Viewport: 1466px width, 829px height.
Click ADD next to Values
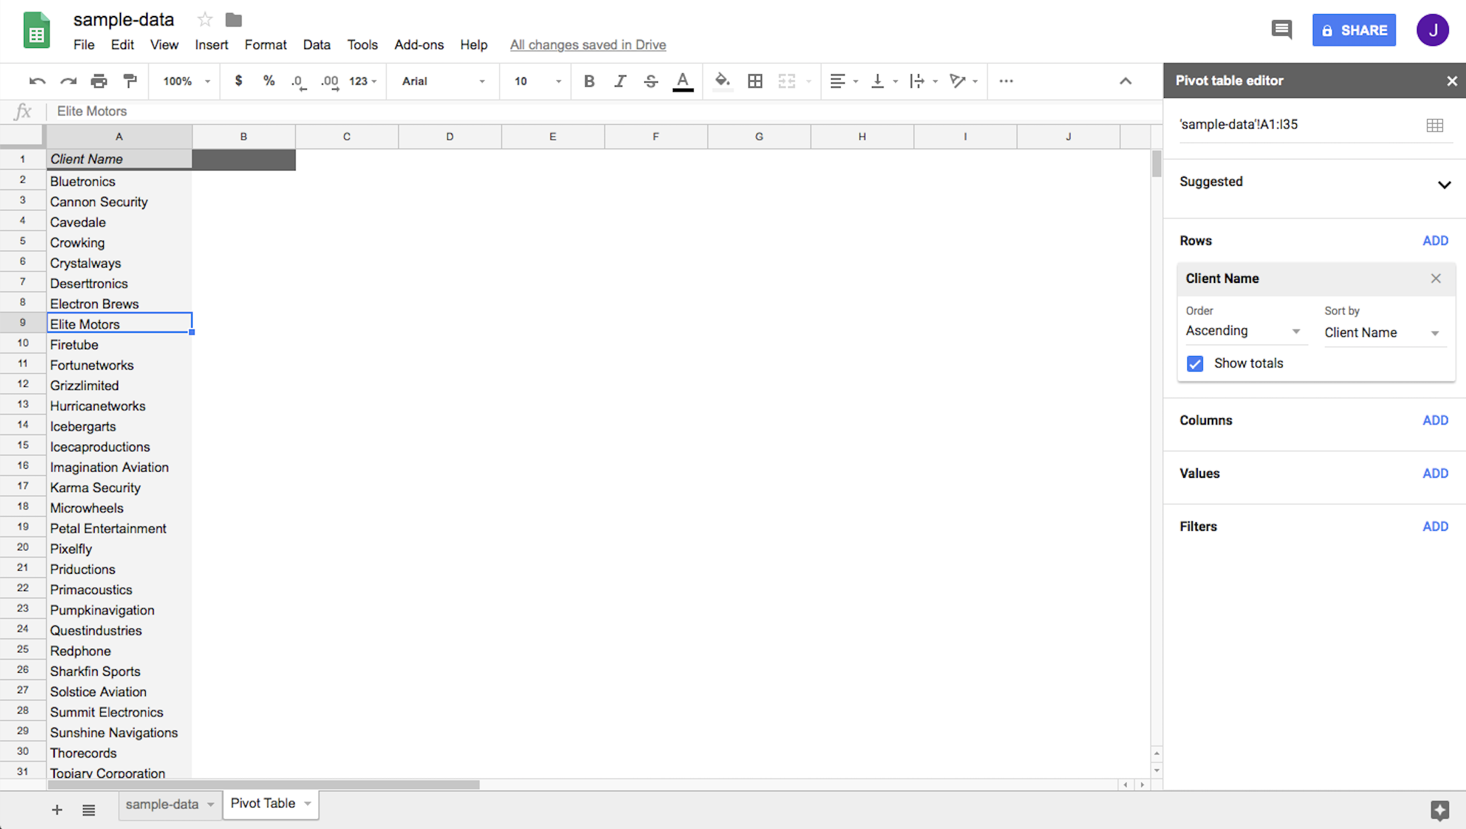coord(1435,474)
